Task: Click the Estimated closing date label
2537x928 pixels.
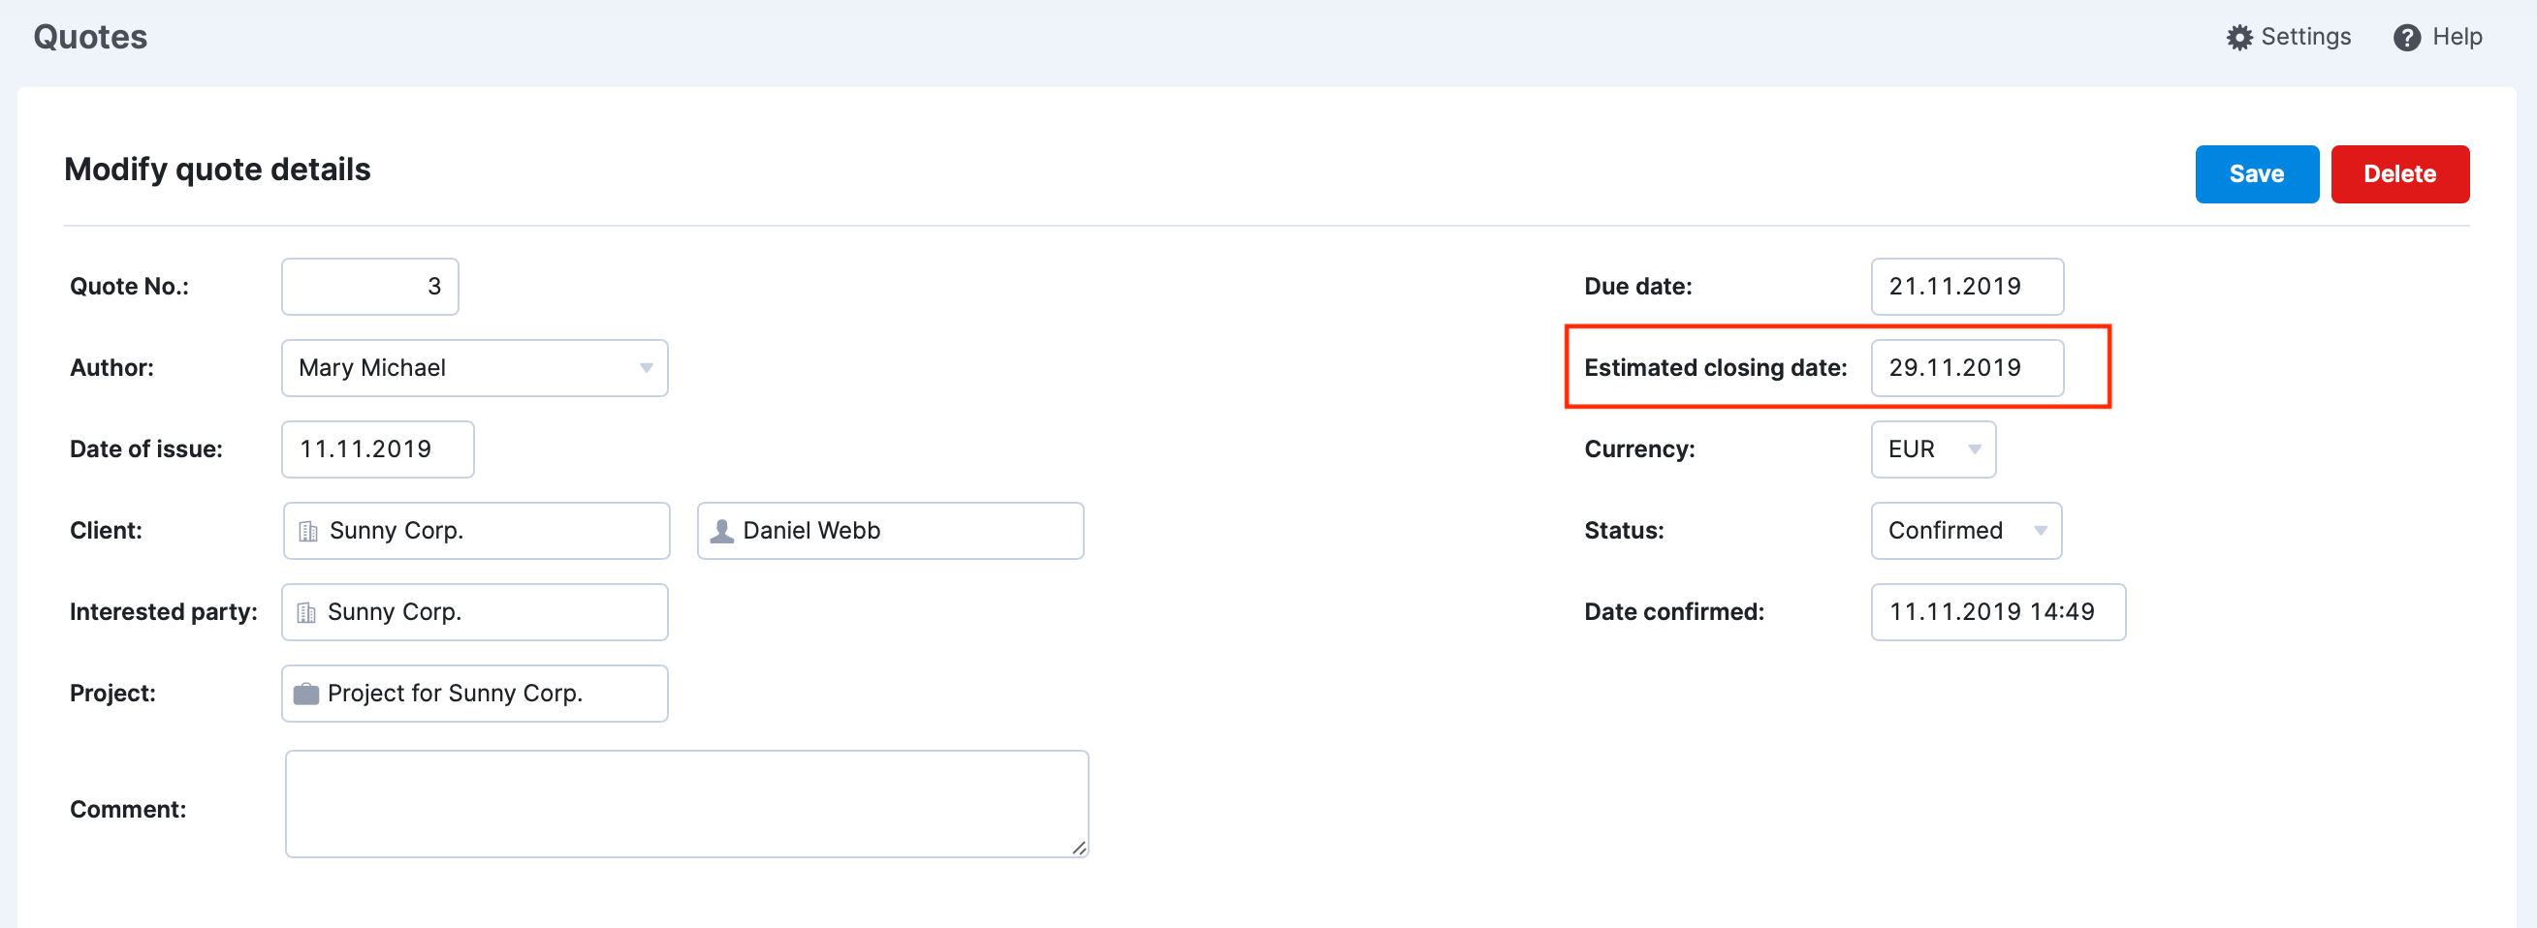Action: click(1715, 368)
